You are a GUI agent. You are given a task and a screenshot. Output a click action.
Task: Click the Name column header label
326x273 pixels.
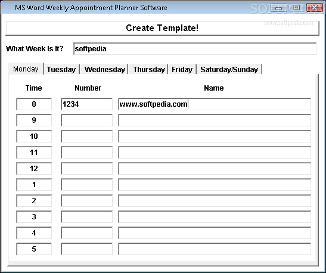[x=214, y=88]
